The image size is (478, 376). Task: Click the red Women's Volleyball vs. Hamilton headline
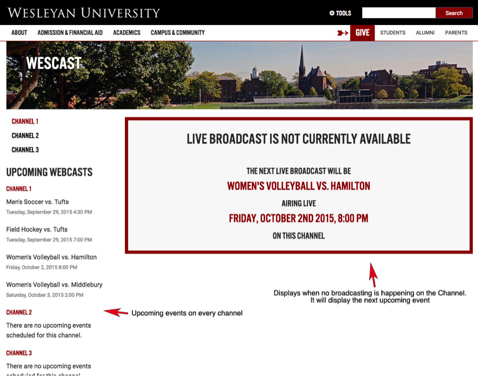click(298, 186)
